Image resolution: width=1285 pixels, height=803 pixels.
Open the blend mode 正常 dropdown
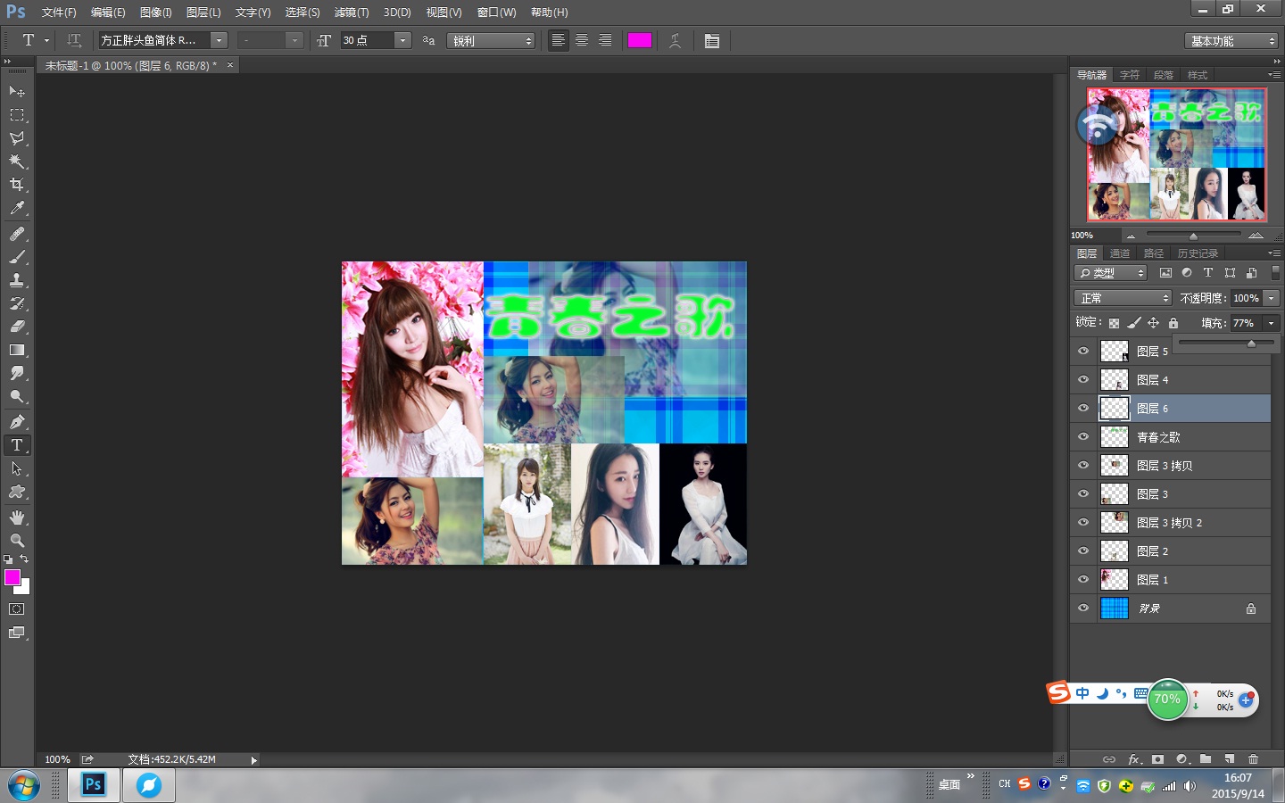1123,298
